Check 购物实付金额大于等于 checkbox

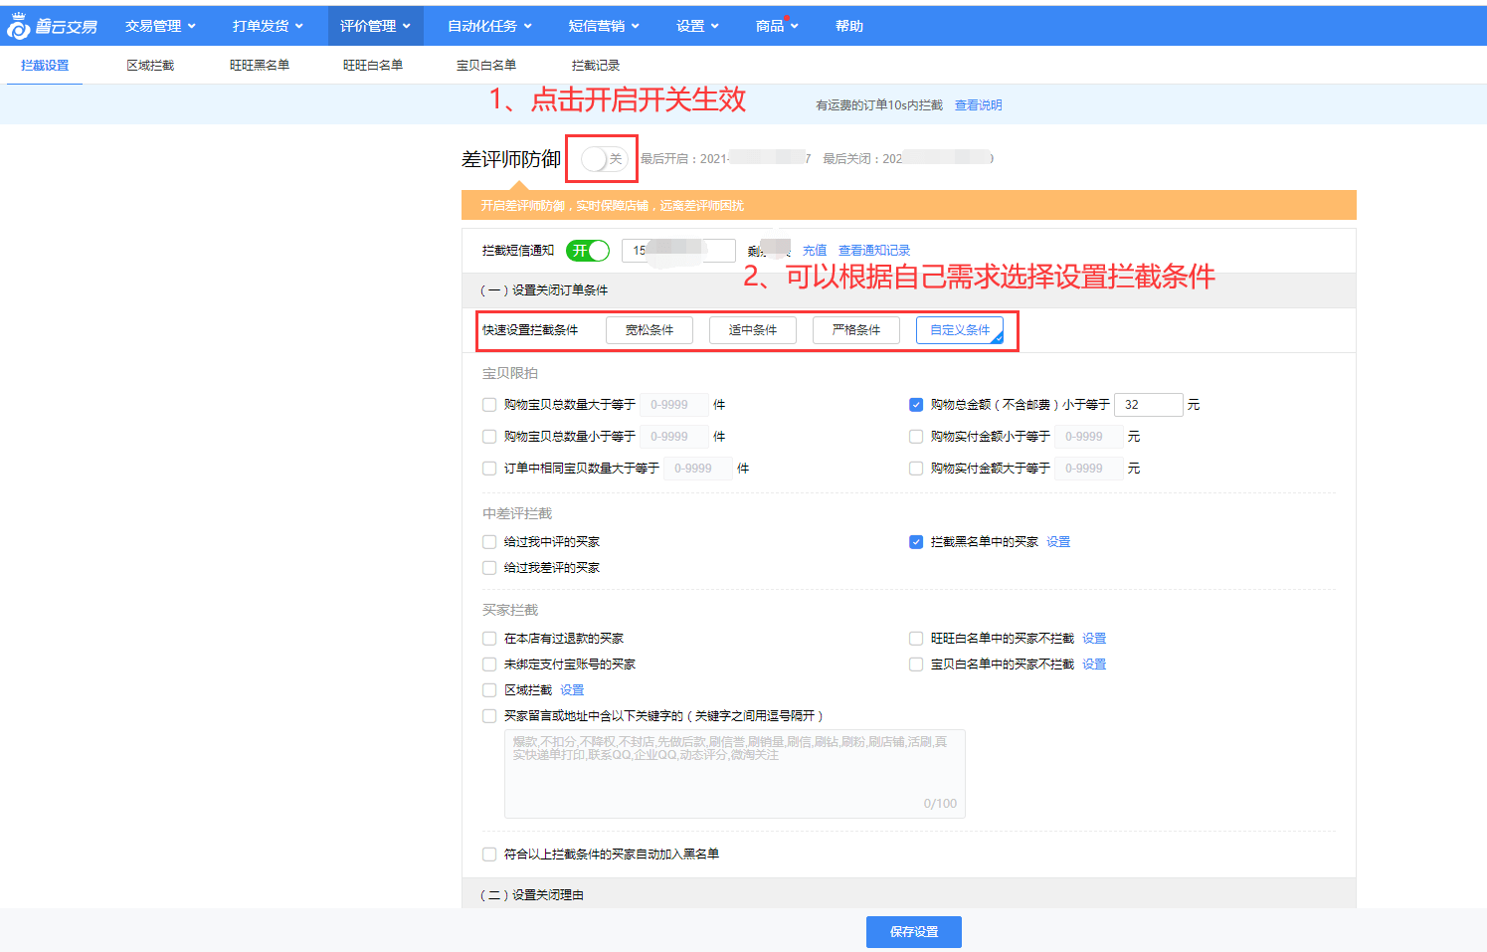pyautogui.click(x=916, y=469)
